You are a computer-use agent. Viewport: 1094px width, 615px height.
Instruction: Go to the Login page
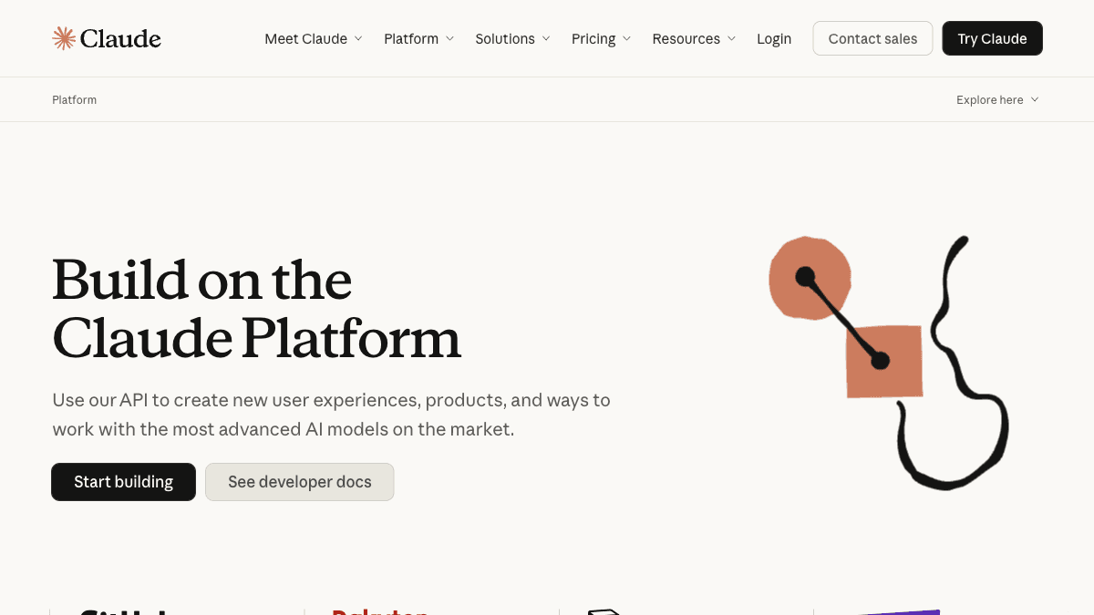click(x=774, y=38)
